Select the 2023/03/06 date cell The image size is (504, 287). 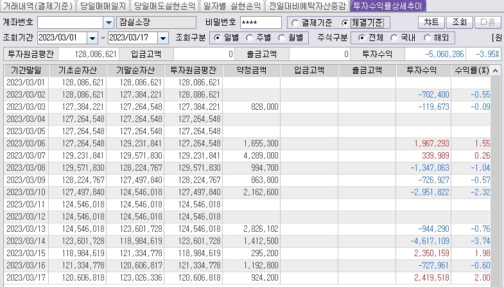(x=26, y=143)
